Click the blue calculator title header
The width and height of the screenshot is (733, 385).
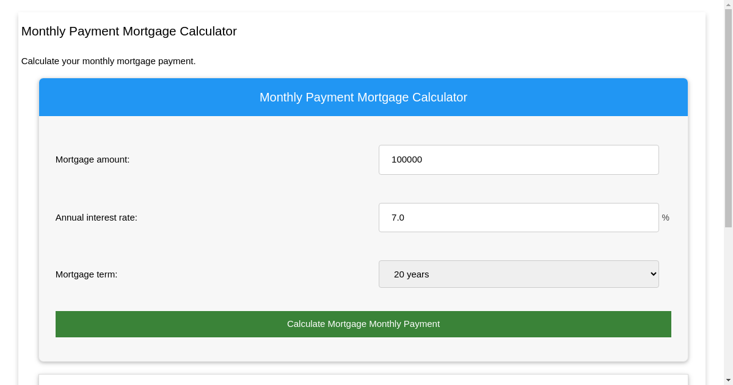tap(363, 97)
